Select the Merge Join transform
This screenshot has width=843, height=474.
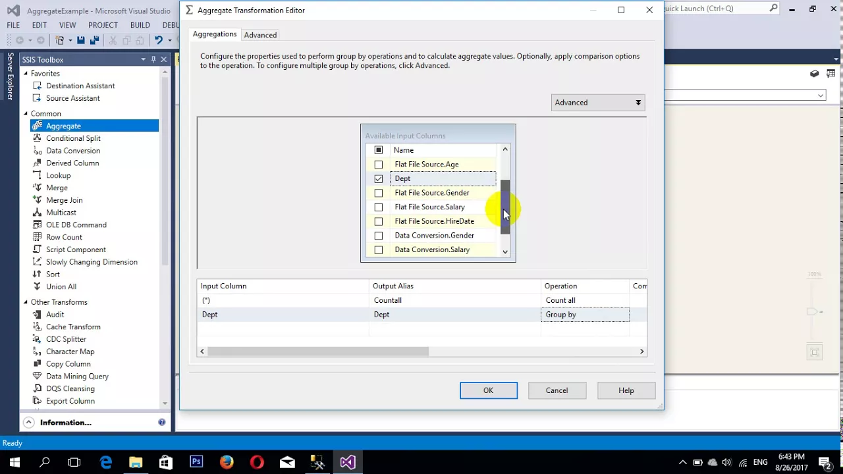pyautogui.click(x=64, y=200)
